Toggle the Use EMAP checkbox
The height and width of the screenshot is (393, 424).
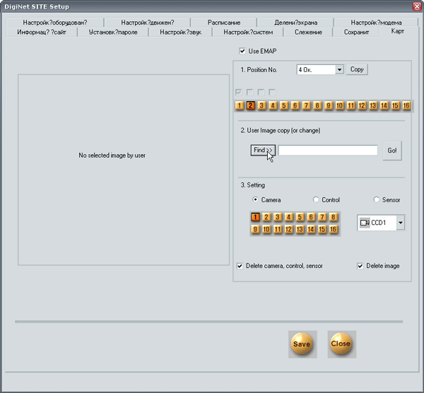point(242,51)
